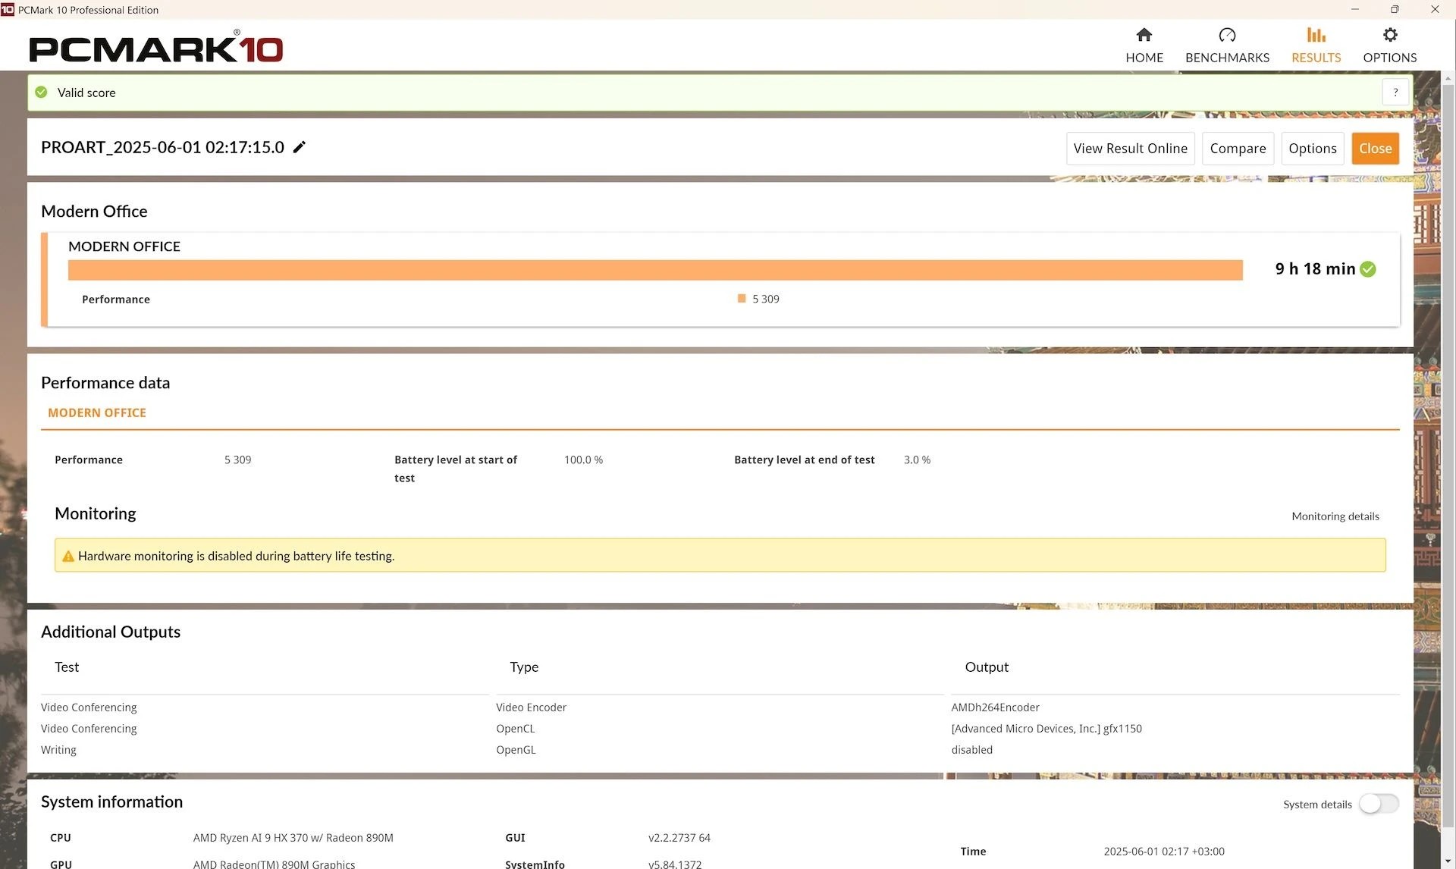Click the Home house icon
The height and width of the screenshot is (869, 1456).
[1144, 35]
